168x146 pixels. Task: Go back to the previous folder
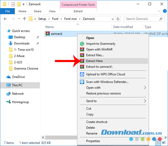[x=5, y=19]
